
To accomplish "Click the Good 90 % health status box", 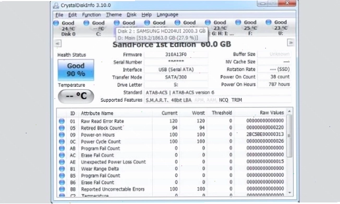I will (x=76, y=70).
